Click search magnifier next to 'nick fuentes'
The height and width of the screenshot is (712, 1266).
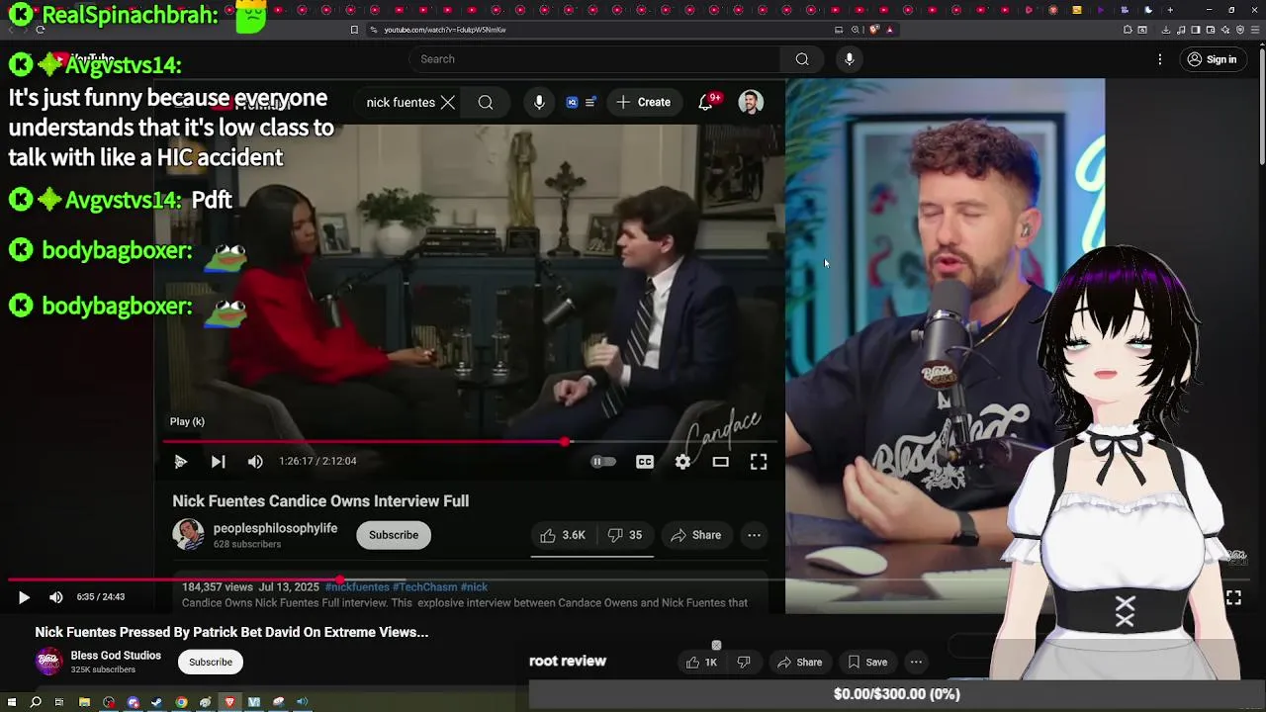click(x=486, y=102)
